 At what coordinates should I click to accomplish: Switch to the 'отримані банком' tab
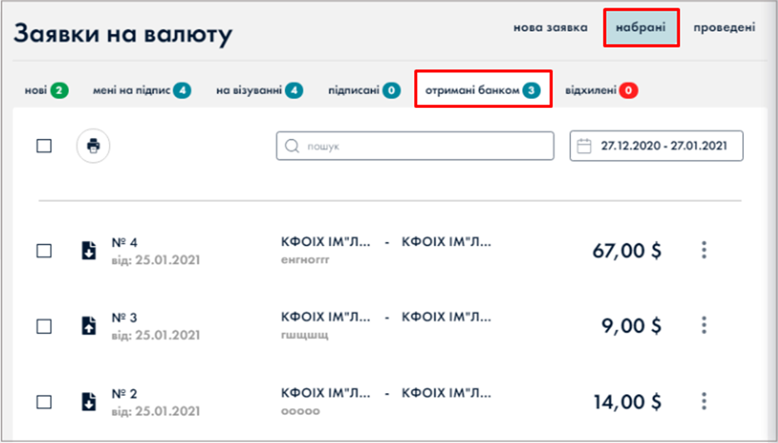pos(483,90)
